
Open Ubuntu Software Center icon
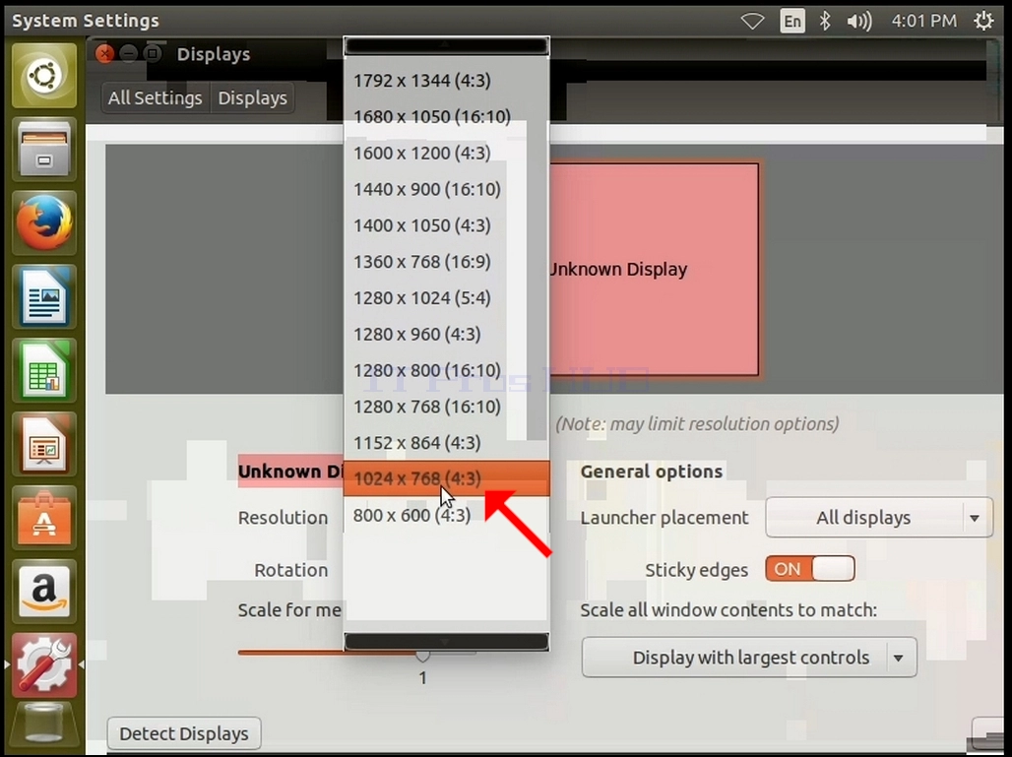44,518
